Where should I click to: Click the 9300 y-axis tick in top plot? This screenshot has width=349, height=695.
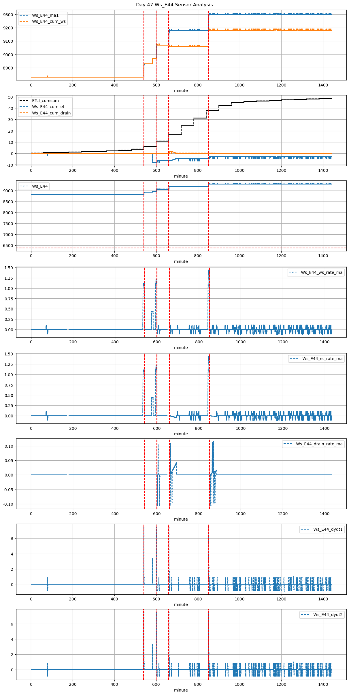pos(8,15)
